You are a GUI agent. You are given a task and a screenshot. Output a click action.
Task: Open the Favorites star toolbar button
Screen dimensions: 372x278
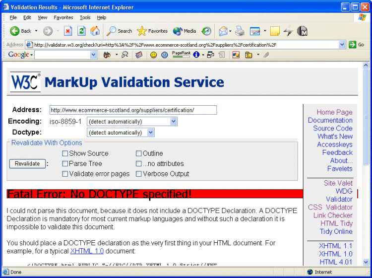(152, 31)
